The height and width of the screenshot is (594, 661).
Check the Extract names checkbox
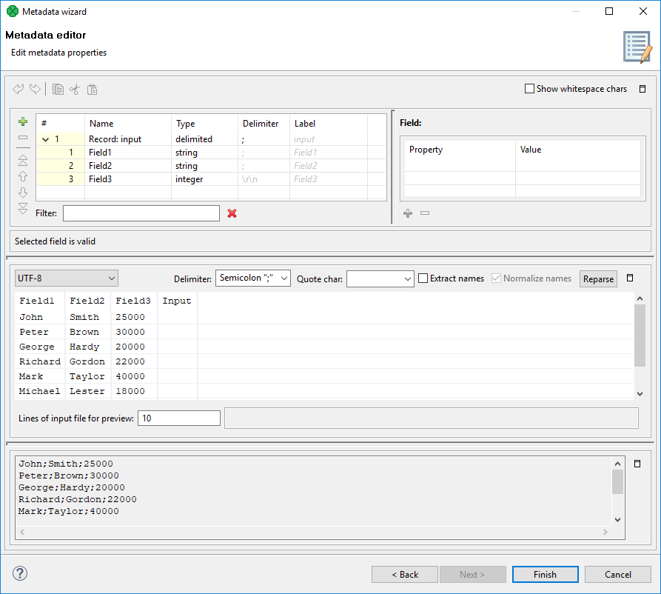423,278
